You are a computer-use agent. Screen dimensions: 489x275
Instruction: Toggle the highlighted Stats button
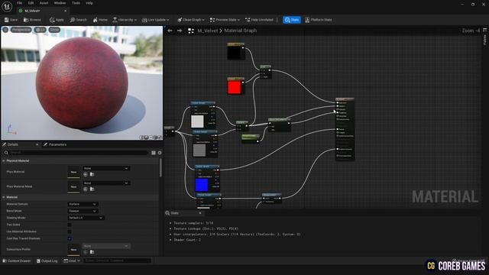[292, 20]
